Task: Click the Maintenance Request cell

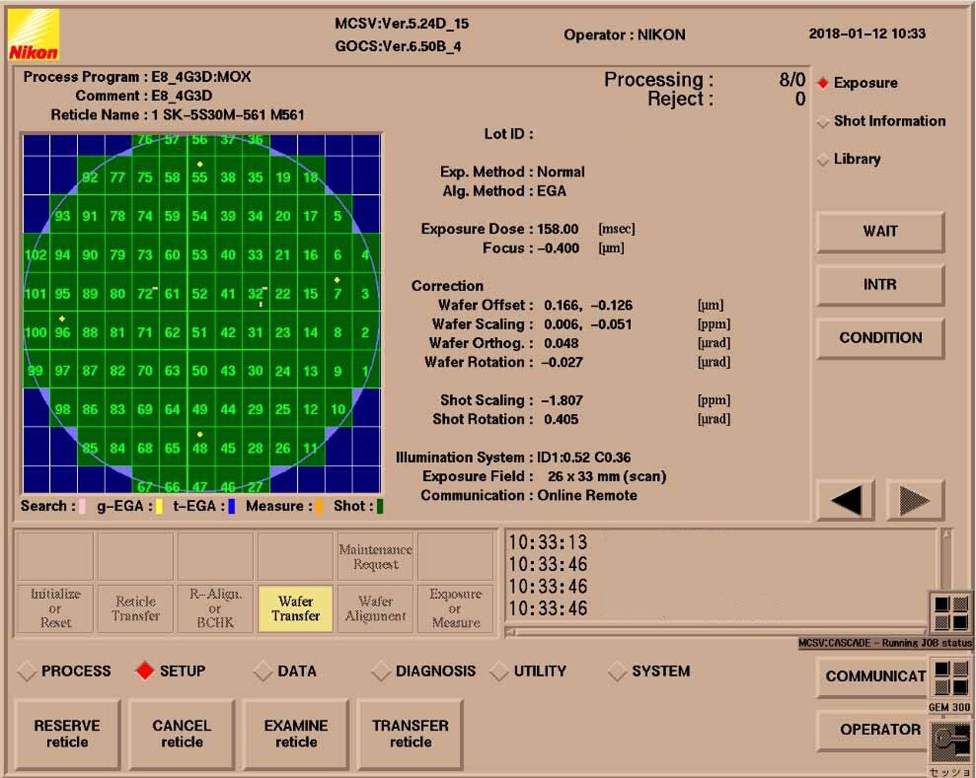Action: click(x=375, y=557)
